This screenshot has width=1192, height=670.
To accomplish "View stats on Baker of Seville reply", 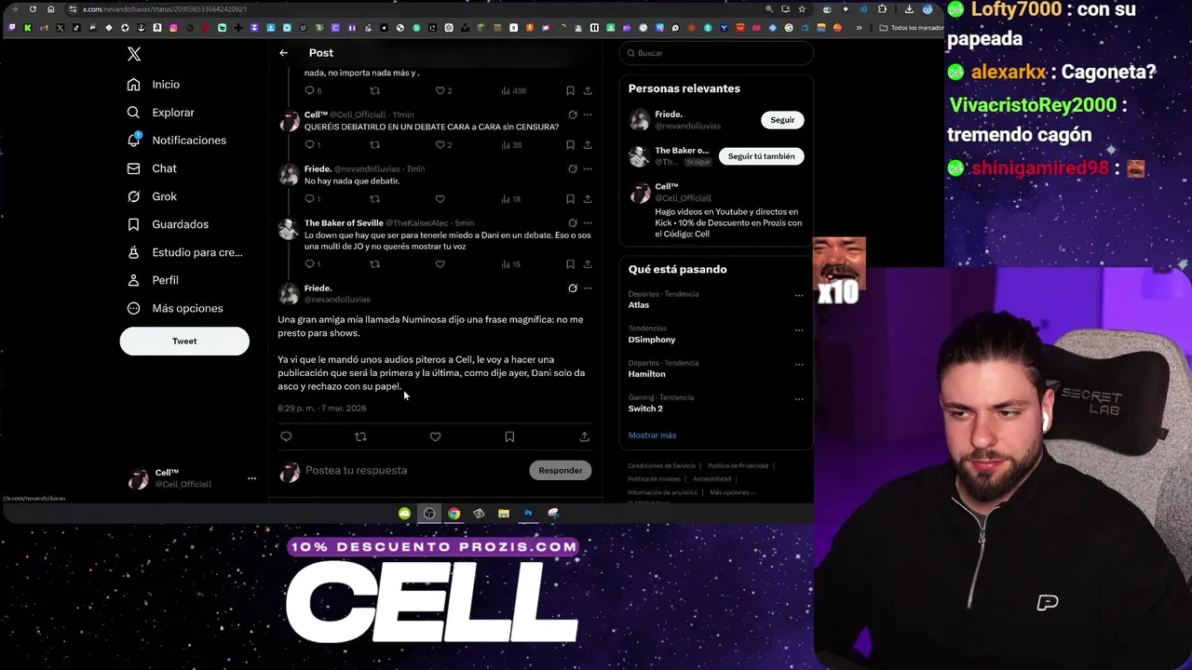I will coord(511,264).
